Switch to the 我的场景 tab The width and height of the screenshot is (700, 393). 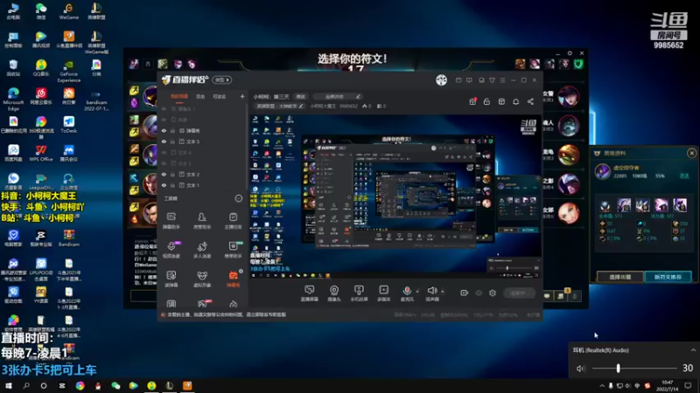coord(179,96)
